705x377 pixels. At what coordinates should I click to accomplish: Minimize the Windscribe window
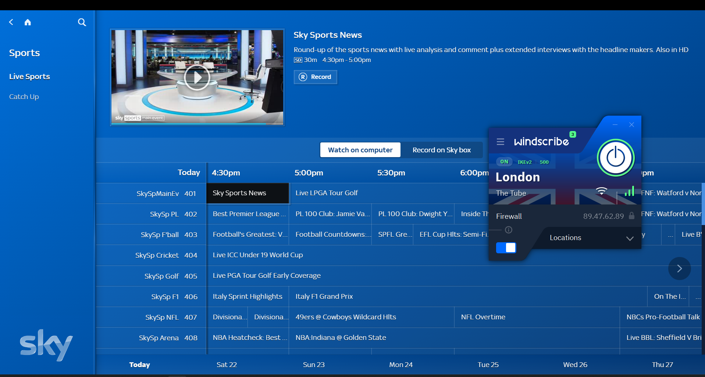[x=615, y=125]
